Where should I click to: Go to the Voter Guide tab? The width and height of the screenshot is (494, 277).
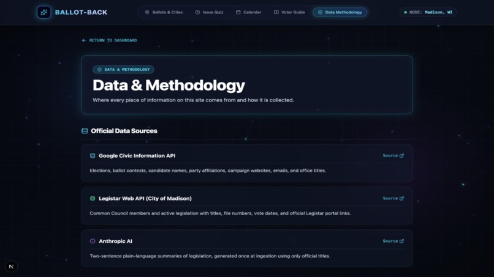coord(289,12)
